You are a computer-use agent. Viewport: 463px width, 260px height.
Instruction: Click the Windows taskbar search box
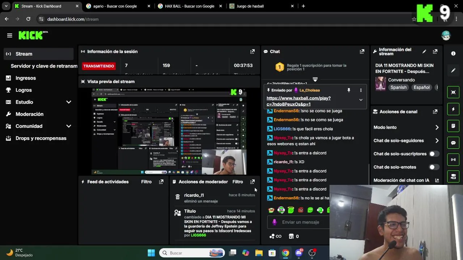click(x=192, y=253)
